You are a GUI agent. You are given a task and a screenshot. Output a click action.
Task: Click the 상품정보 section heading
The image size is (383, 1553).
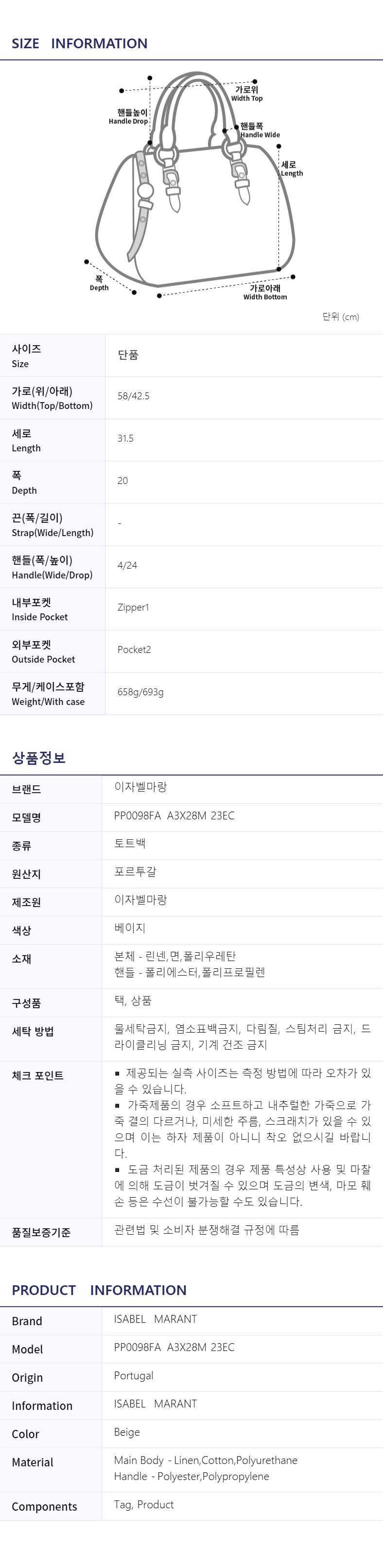(x=38, y=758)
